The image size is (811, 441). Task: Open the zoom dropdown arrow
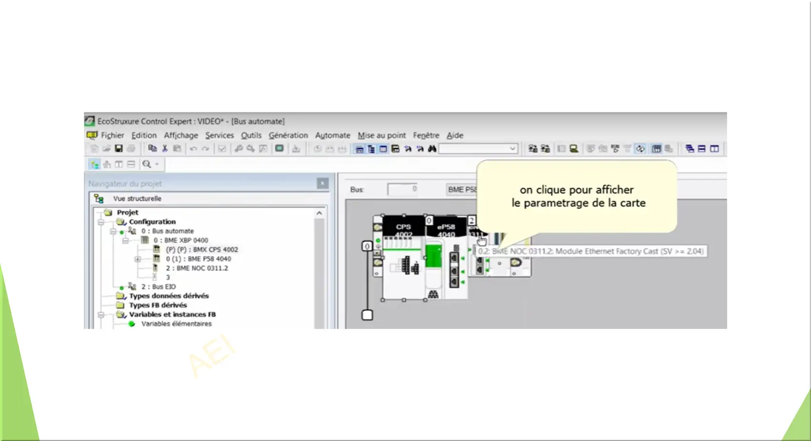tap(157, 165)
